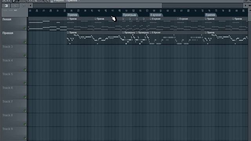Open clip menu of II Куплет clip in Правая

point(151,33)
